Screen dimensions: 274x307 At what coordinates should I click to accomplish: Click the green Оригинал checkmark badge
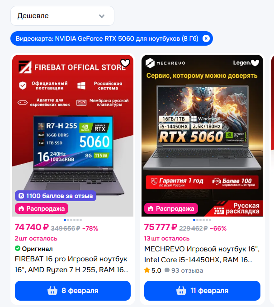pos(18,248)
